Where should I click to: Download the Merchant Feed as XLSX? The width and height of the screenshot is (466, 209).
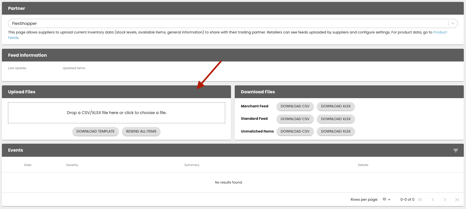[336, 106]
